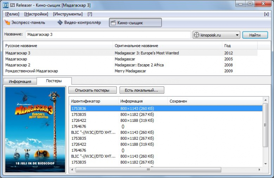Click '800×1188 (319 Кб)' in first 1726422 row
The image size is (274, 178).
click(x=137, y=120)
